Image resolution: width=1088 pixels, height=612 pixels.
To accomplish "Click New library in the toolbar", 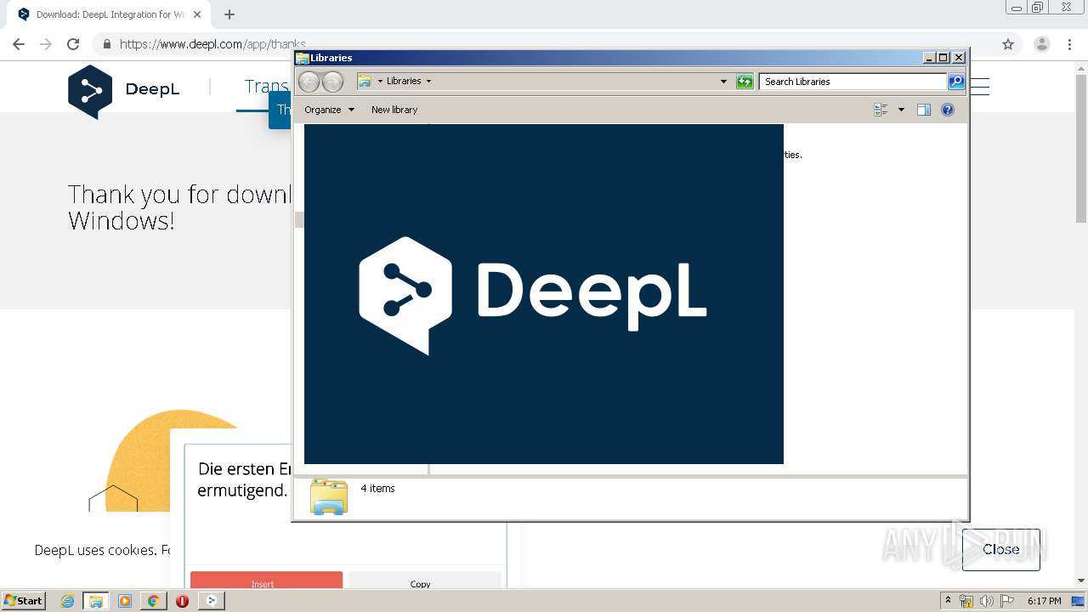I will tap(394, 110).
